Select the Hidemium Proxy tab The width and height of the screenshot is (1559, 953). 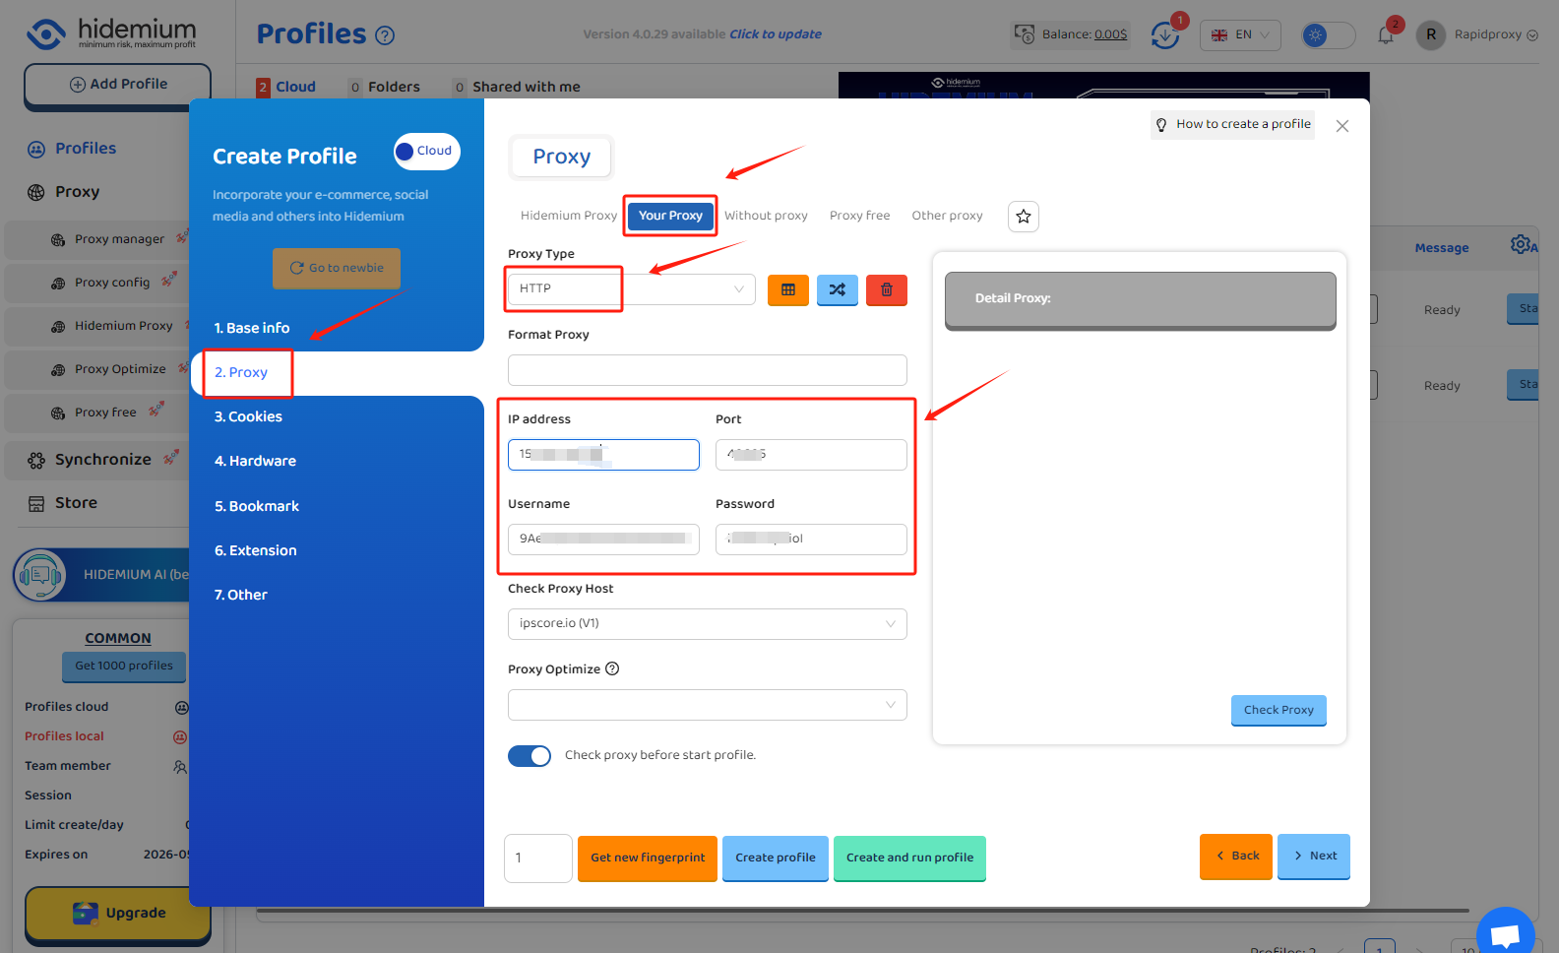point(569,216)
